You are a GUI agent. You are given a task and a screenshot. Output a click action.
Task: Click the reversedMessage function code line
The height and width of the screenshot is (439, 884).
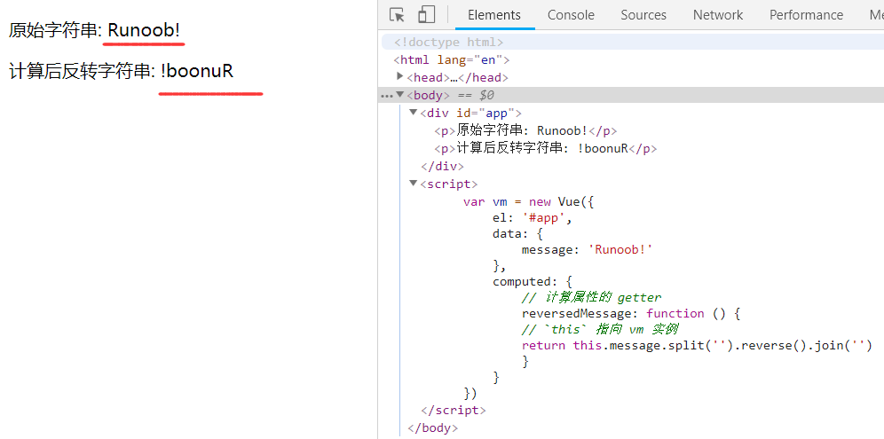[x=630, y=313]
